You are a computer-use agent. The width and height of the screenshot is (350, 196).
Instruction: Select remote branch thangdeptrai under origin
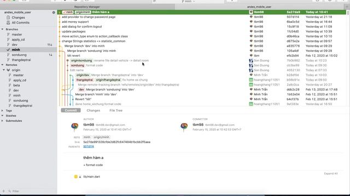(23, 106)
